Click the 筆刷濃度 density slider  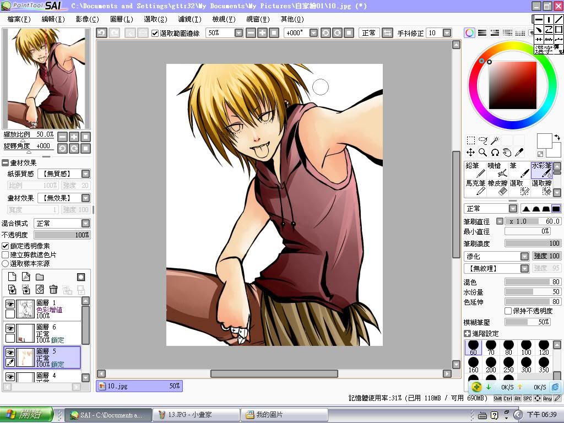[x=533, y=243]
